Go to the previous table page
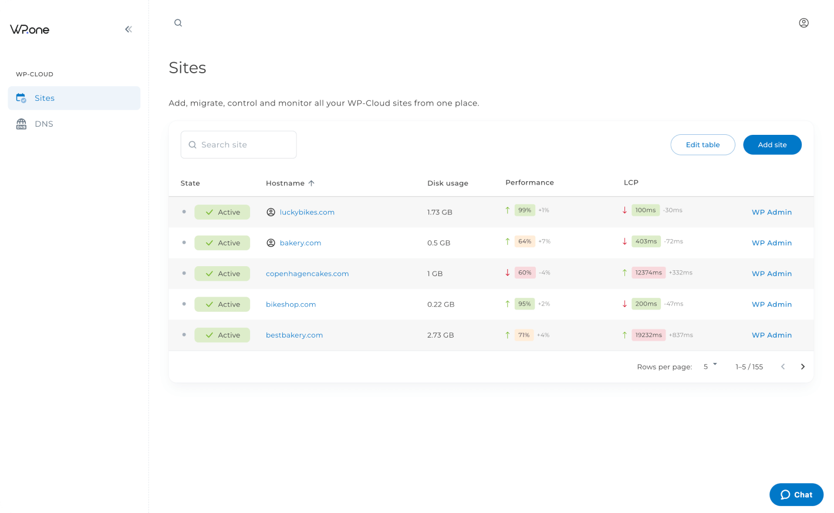The image size is (834, 513). click(783, 366)
